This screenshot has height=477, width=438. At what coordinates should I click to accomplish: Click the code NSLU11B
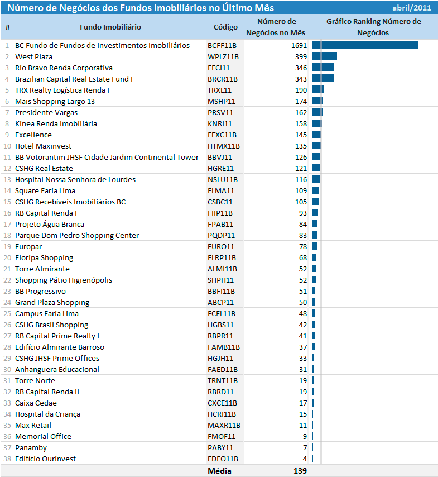223,180
